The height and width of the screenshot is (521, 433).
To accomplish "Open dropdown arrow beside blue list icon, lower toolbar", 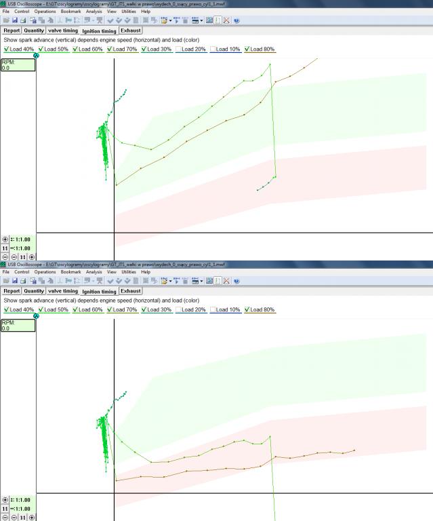I will click(201, 281).
